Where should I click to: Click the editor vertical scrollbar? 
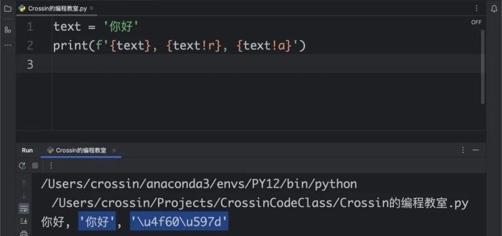click(483, 66)
